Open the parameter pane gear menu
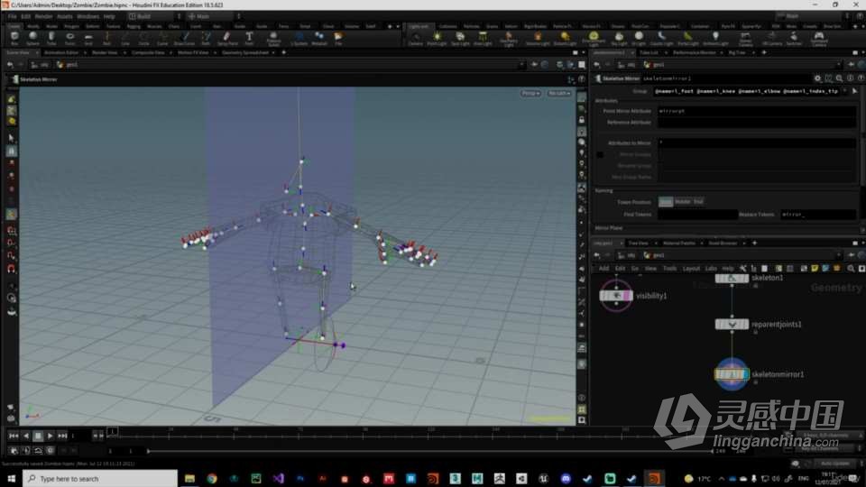 click(817, 78)
